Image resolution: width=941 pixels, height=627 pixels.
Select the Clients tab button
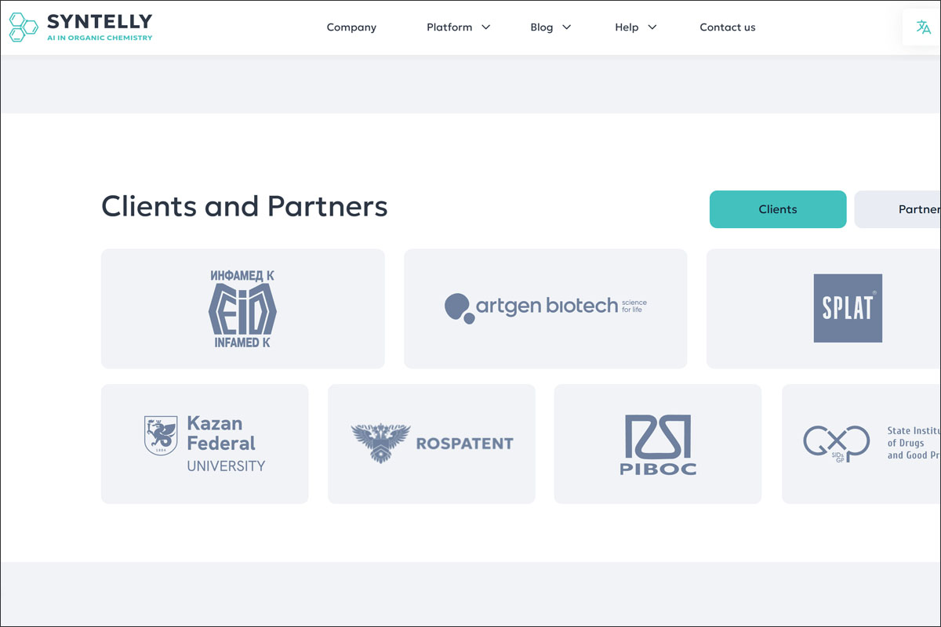pos(777,209)
